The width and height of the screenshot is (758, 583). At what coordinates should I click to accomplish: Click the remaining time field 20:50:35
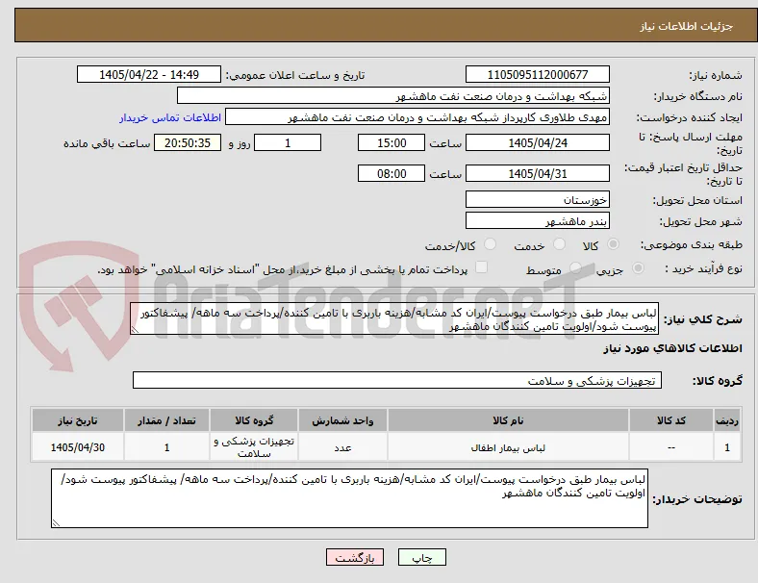(188, 143)
